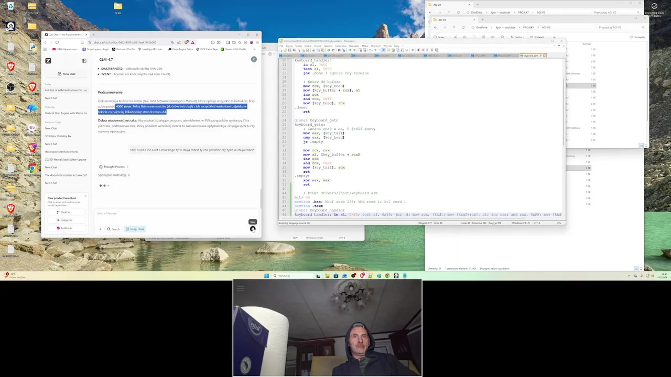Open the GLM-4.7 model selector
The image size is (671, 377).
106,60
